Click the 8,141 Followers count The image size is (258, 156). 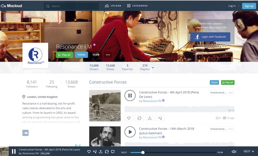32,84
